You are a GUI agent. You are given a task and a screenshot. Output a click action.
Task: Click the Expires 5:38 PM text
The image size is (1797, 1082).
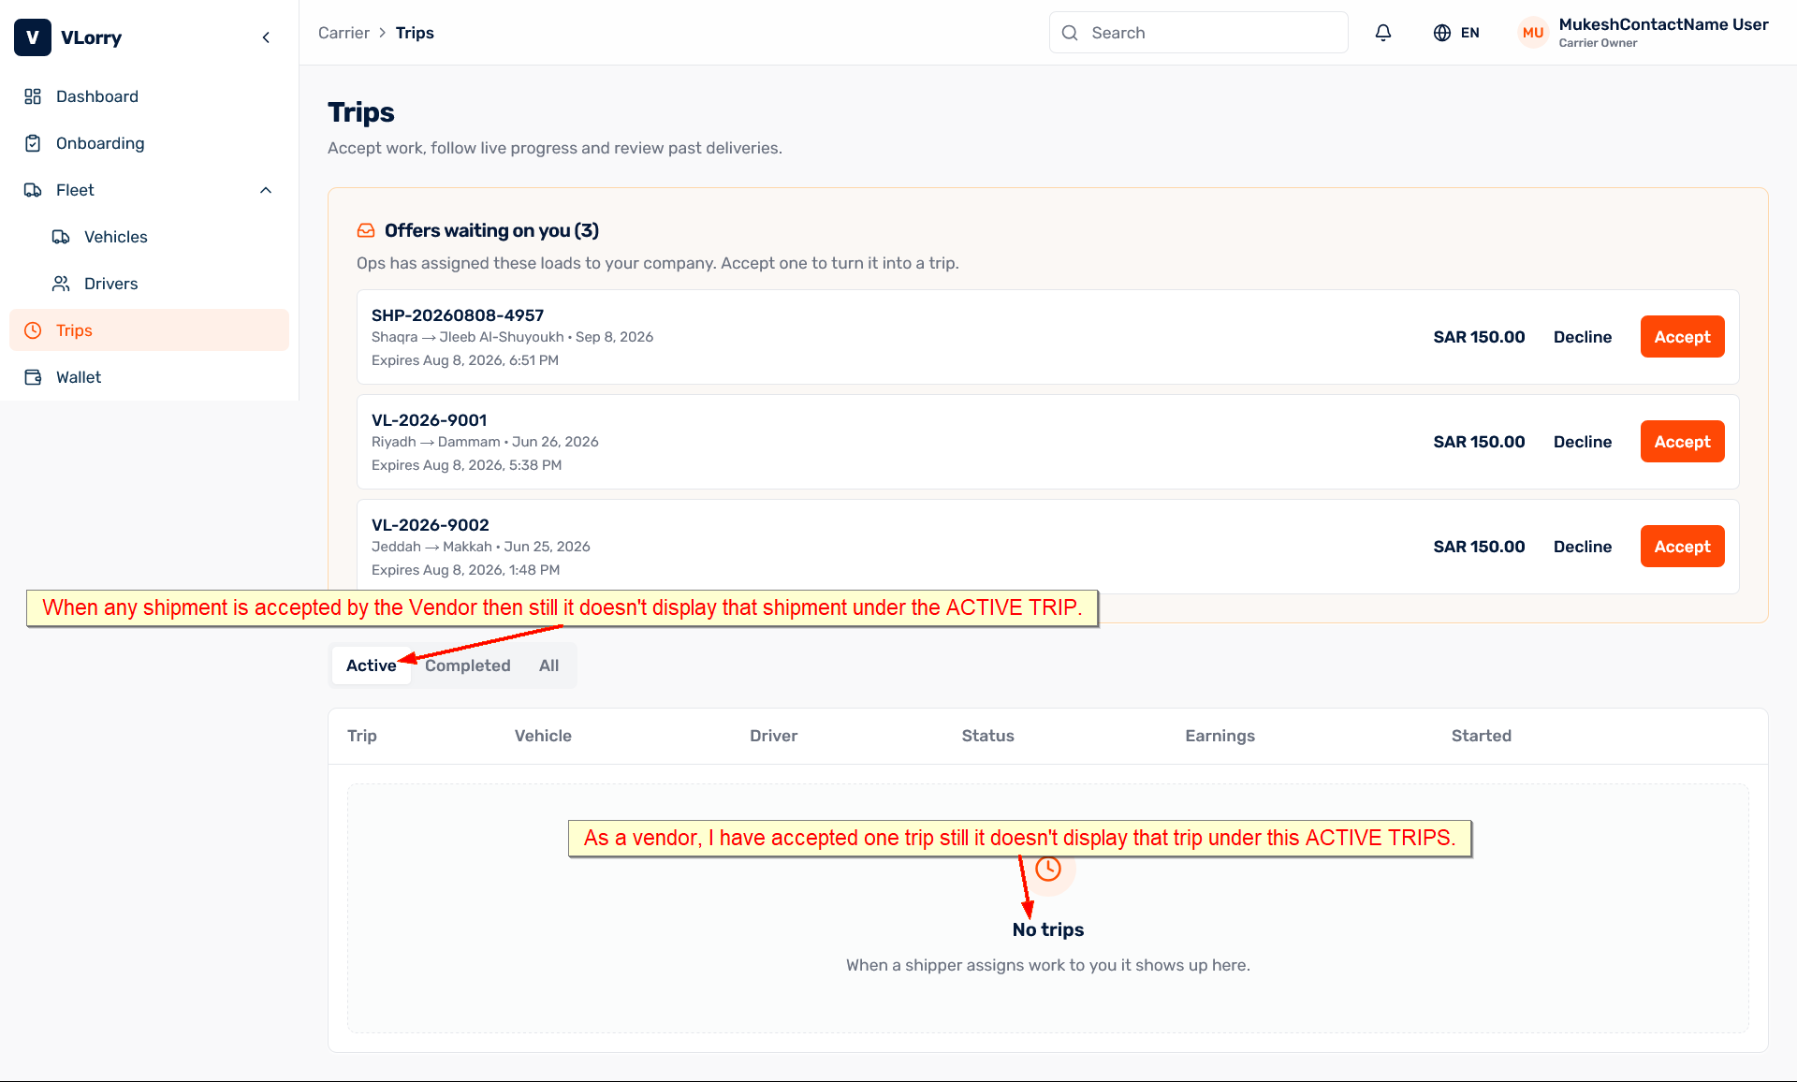tap(466, 465)
